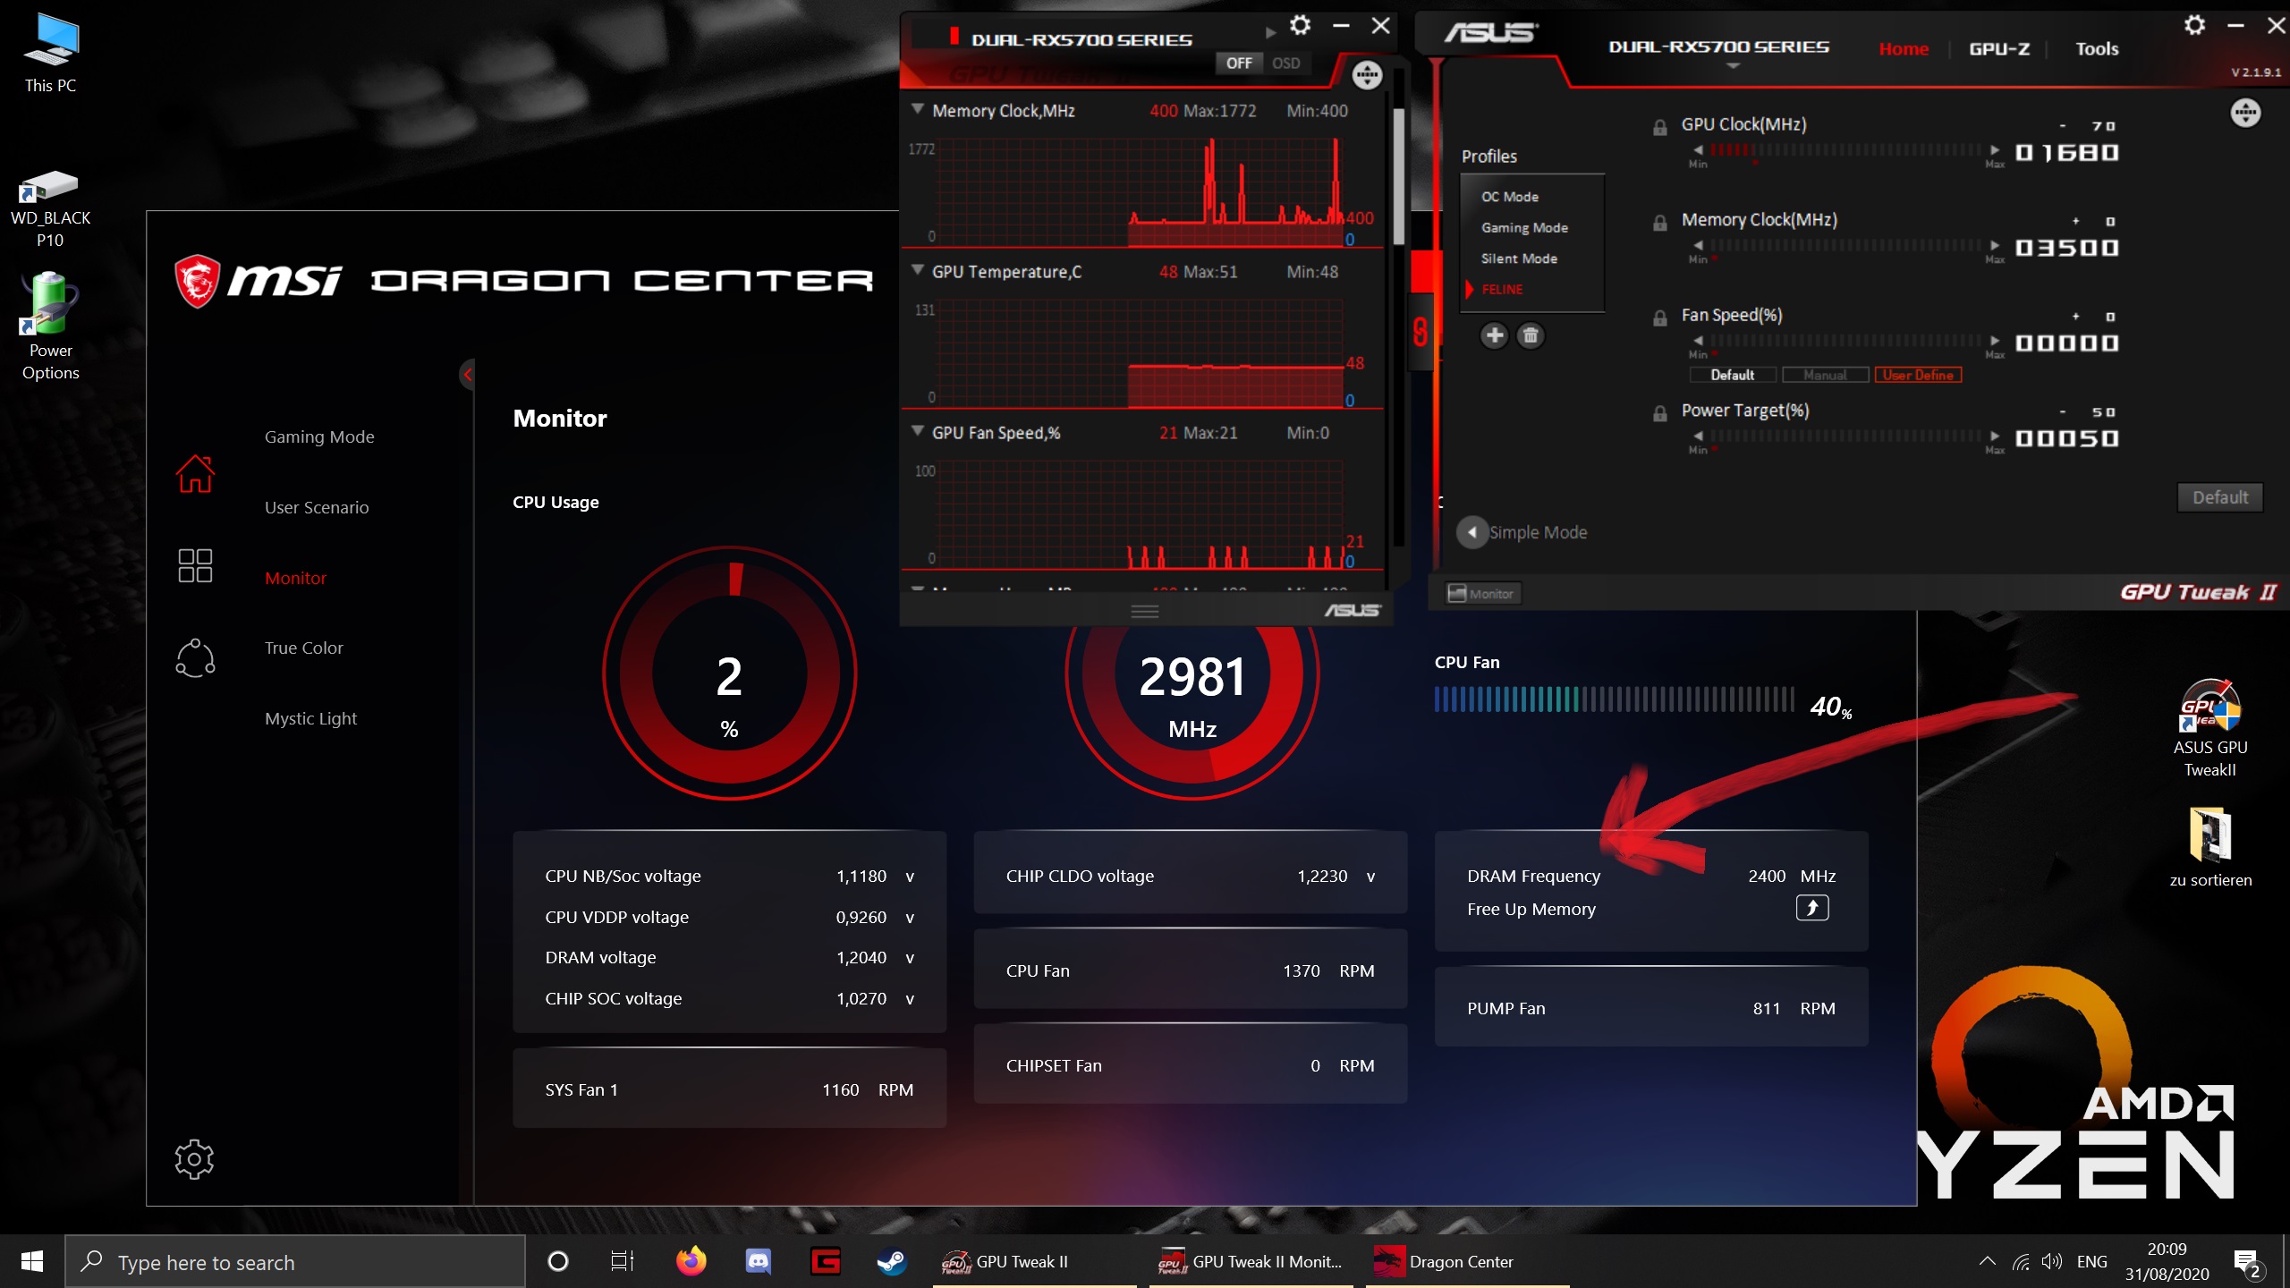Select User Define fan speed mode
The height and width of the screenshot is (1288, 2290).
coord(1918,375)
